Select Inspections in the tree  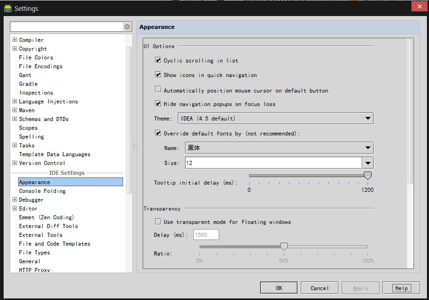pyautogui.click(x=36, y=93)
